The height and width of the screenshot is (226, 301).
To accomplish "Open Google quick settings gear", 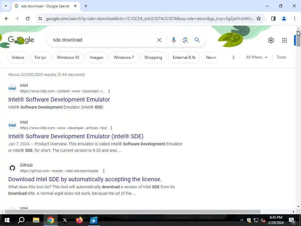I will coord(271,40).
